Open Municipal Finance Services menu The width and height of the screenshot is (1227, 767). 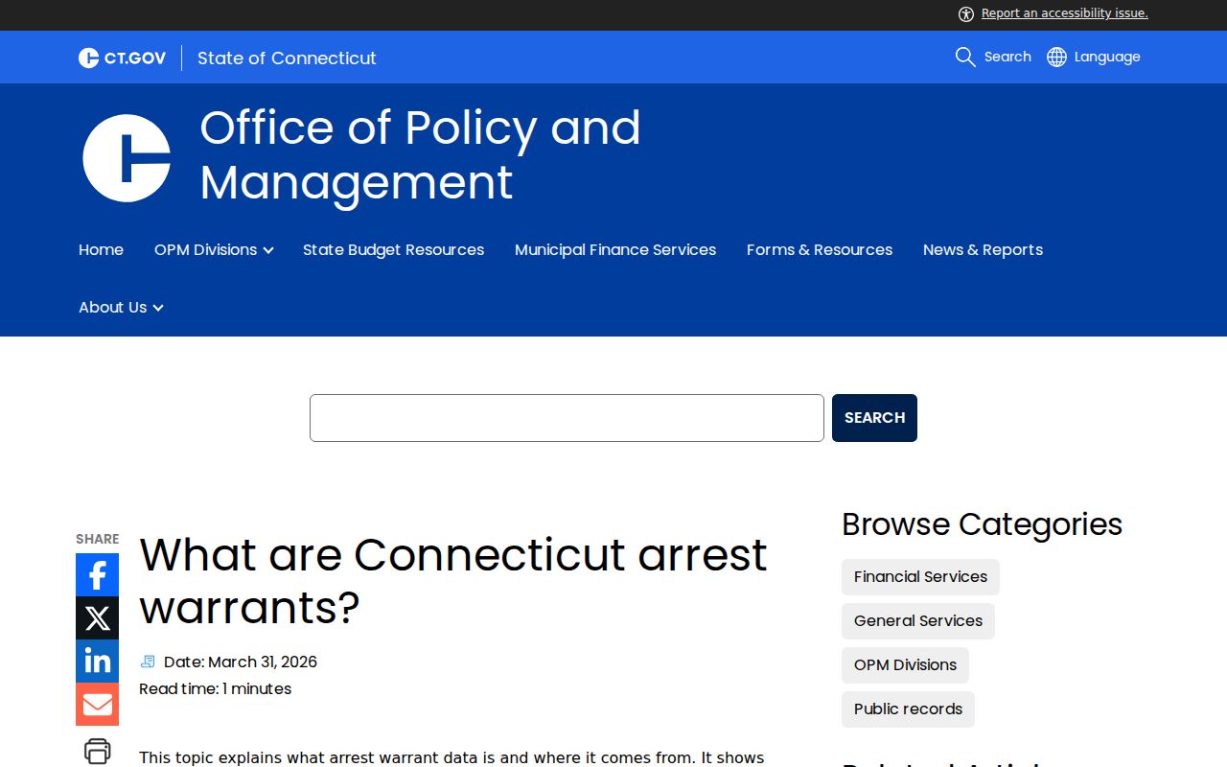tap(615, 249)
